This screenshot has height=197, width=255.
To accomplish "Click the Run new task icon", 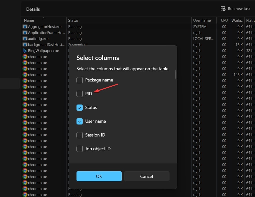I will point(223,9).
